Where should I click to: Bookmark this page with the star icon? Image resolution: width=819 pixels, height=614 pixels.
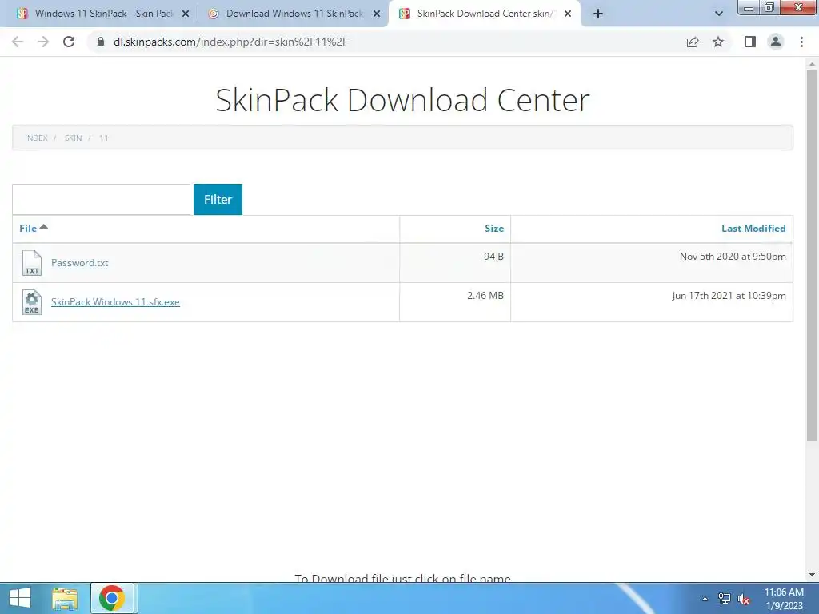[x=718, y=42]
